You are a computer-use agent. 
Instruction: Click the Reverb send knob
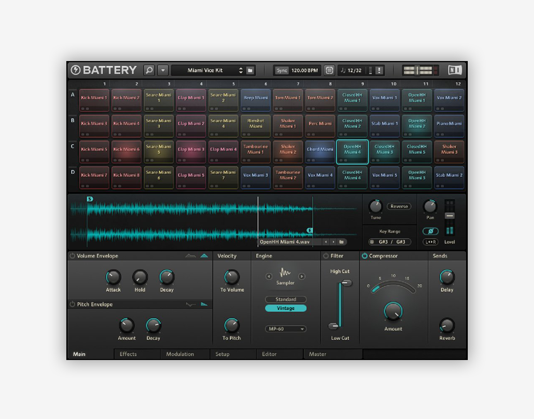coord(447,326)
